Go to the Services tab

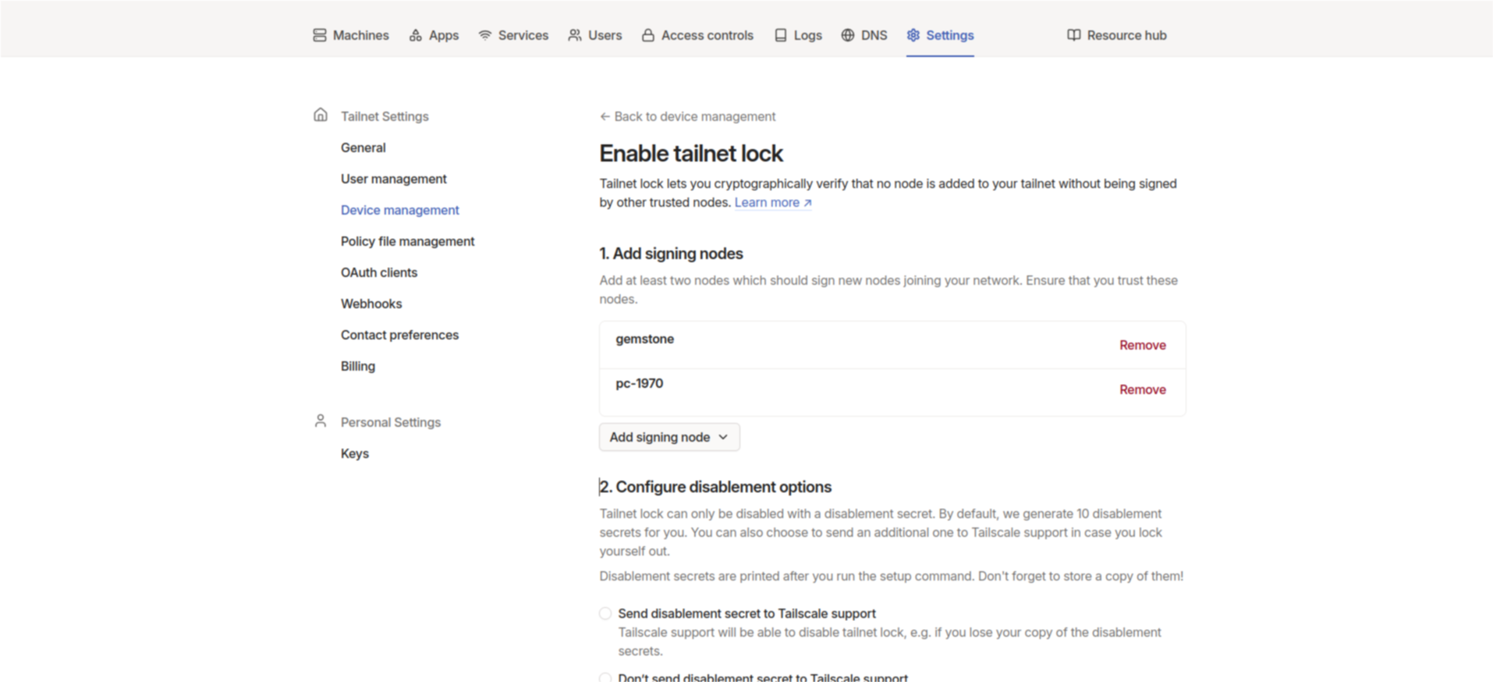[513, 35]
